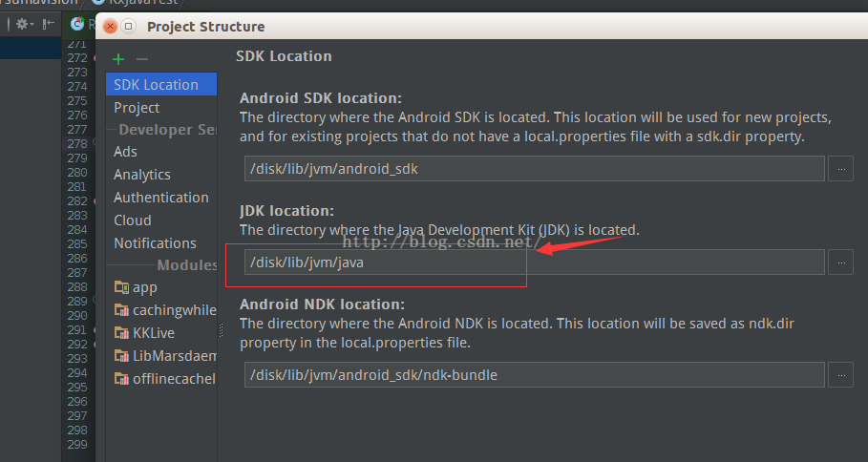Click editor gutter line 278
Viewport: 868px width, 462px height.
coord(77,144)
